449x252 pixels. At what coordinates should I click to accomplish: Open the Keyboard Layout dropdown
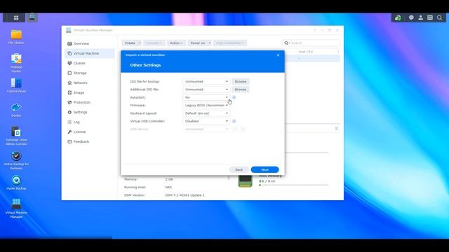tap(206, 113)
